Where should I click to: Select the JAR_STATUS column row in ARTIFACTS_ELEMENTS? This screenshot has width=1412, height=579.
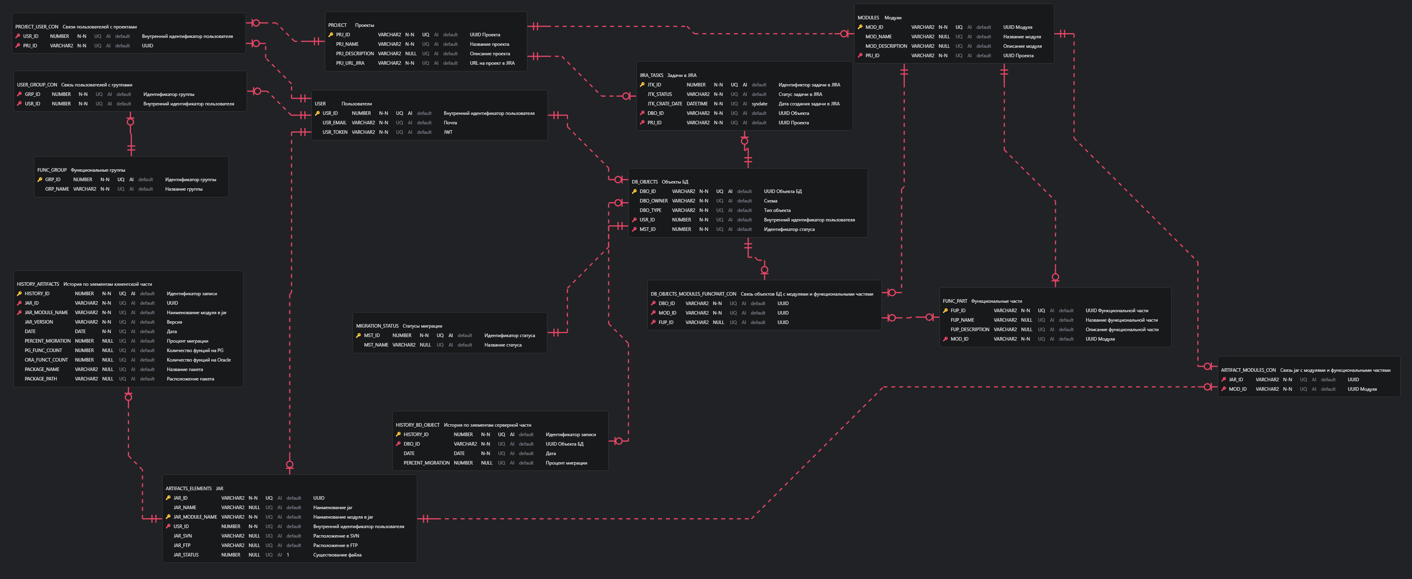coord(186,554)
